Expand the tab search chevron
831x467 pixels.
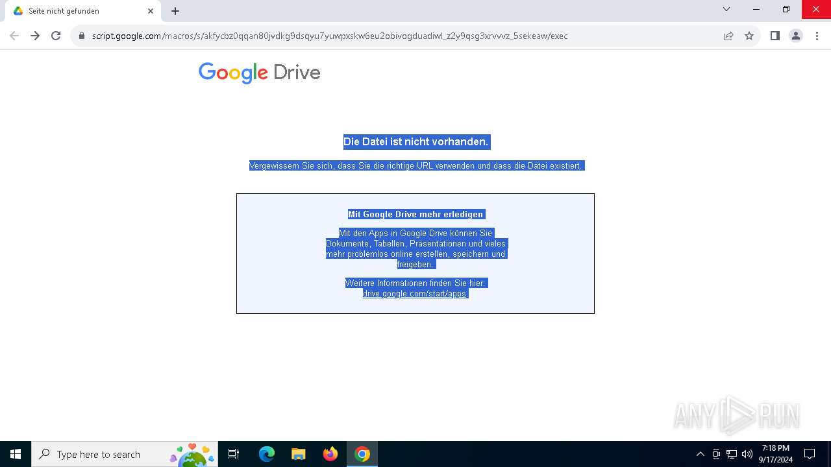[726, 9]
